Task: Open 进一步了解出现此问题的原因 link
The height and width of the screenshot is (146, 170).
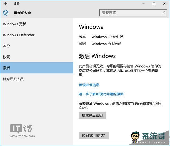Action: coord(101,94)
